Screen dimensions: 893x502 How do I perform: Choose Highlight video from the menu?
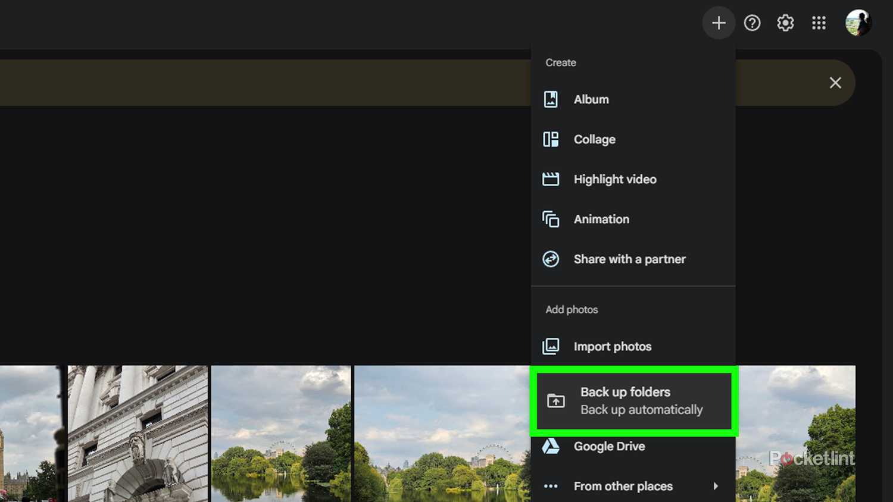coord(615,179)
